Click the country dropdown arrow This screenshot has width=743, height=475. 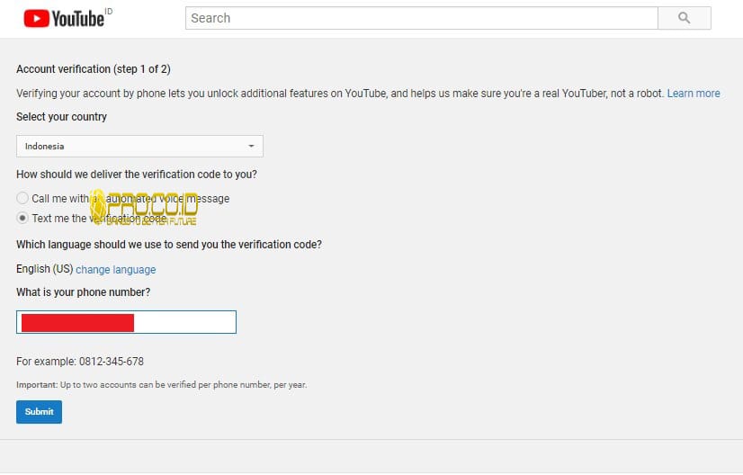[251, 146]
